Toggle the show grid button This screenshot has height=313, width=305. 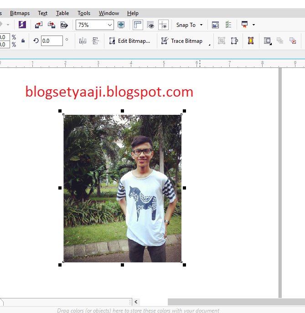click(150, 25)
